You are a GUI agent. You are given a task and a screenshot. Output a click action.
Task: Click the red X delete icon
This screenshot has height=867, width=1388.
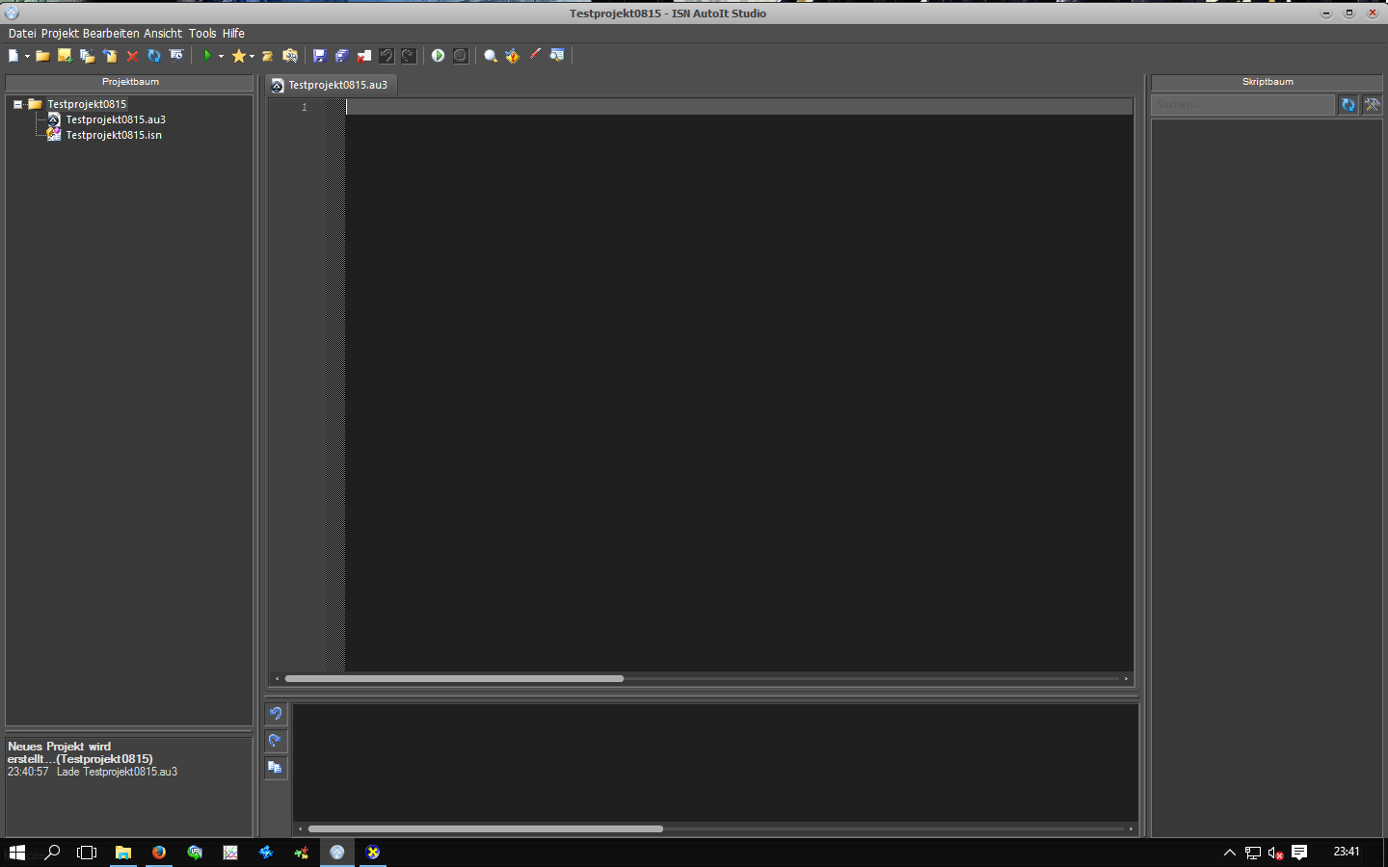(x=133, y=56)
